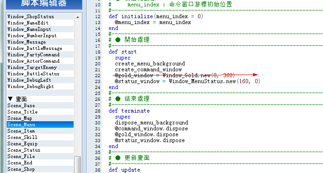The image size is (323, 173).
Task: Open Window_ActorCommand script
Action: coord(40,61)
